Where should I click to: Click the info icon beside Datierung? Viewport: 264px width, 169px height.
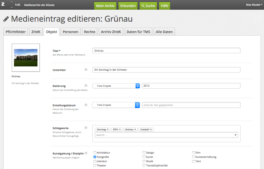tap(86, 85)
